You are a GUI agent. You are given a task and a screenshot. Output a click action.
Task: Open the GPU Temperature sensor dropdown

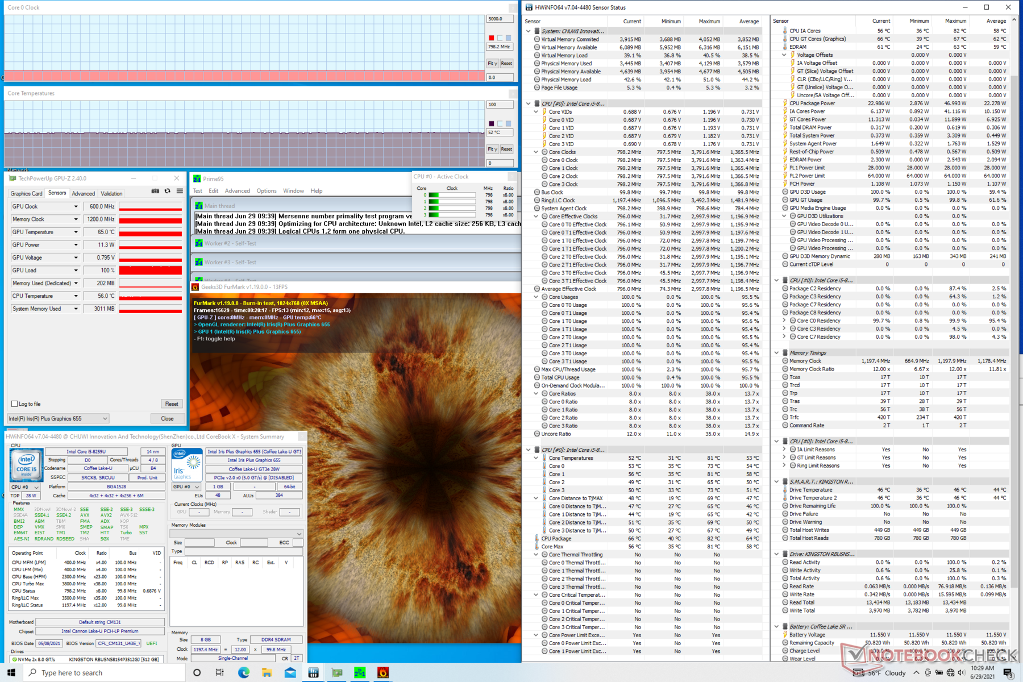point(76,232)
